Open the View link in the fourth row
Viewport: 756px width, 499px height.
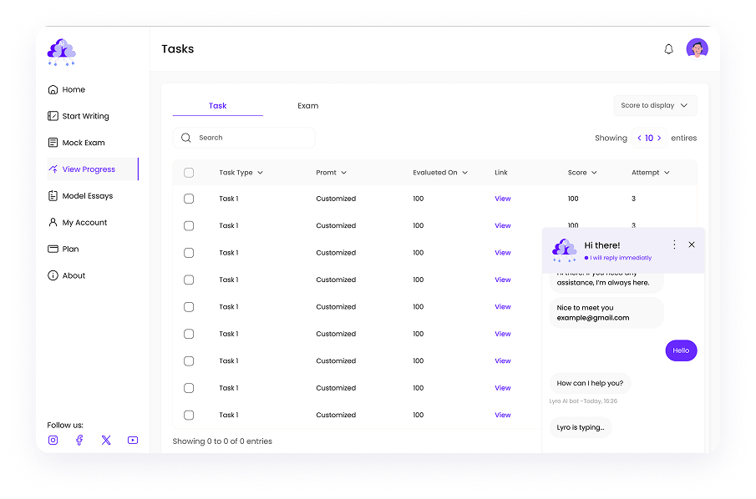point(502,280)
